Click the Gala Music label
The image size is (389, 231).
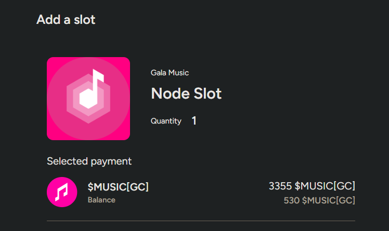point(170,73)
